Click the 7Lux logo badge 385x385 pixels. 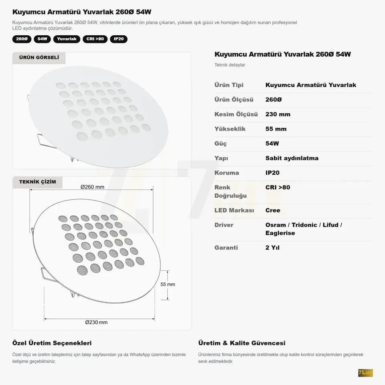(365, 373)
